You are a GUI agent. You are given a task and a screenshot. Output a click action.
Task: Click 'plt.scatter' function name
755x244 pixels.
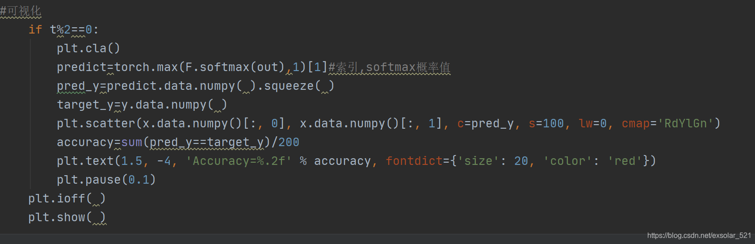pos(96,123)
